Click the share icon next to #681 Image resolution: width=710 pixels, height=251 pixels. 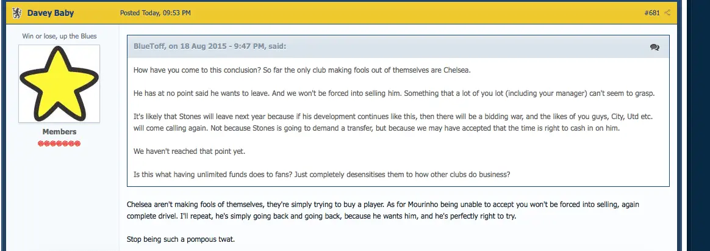click(667, 13)
